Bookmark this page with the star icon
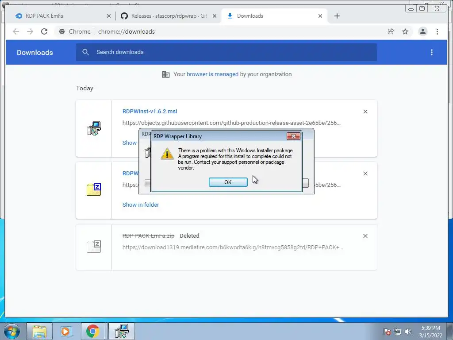Image resolution: width=453 pixels, height=340 pixels. tap(405, 31)
